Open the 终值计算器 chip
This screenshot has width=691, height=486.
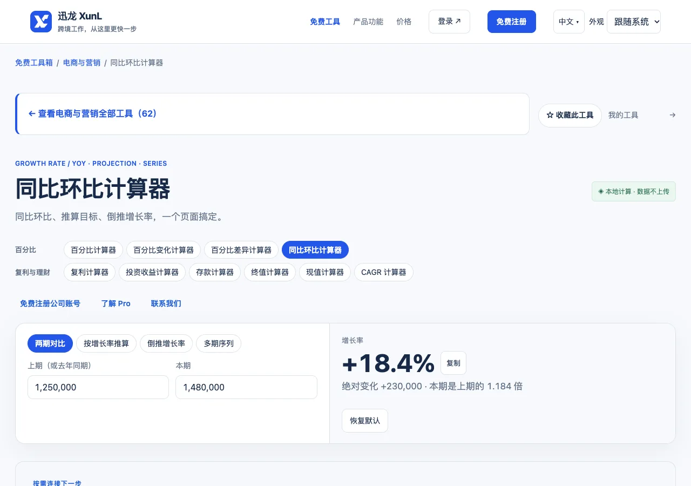[x=270, y=272]
